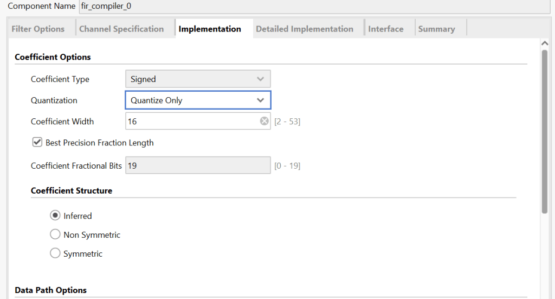
Task: Clear the Coefficient Width field using X icon
Action: (264, 122)
